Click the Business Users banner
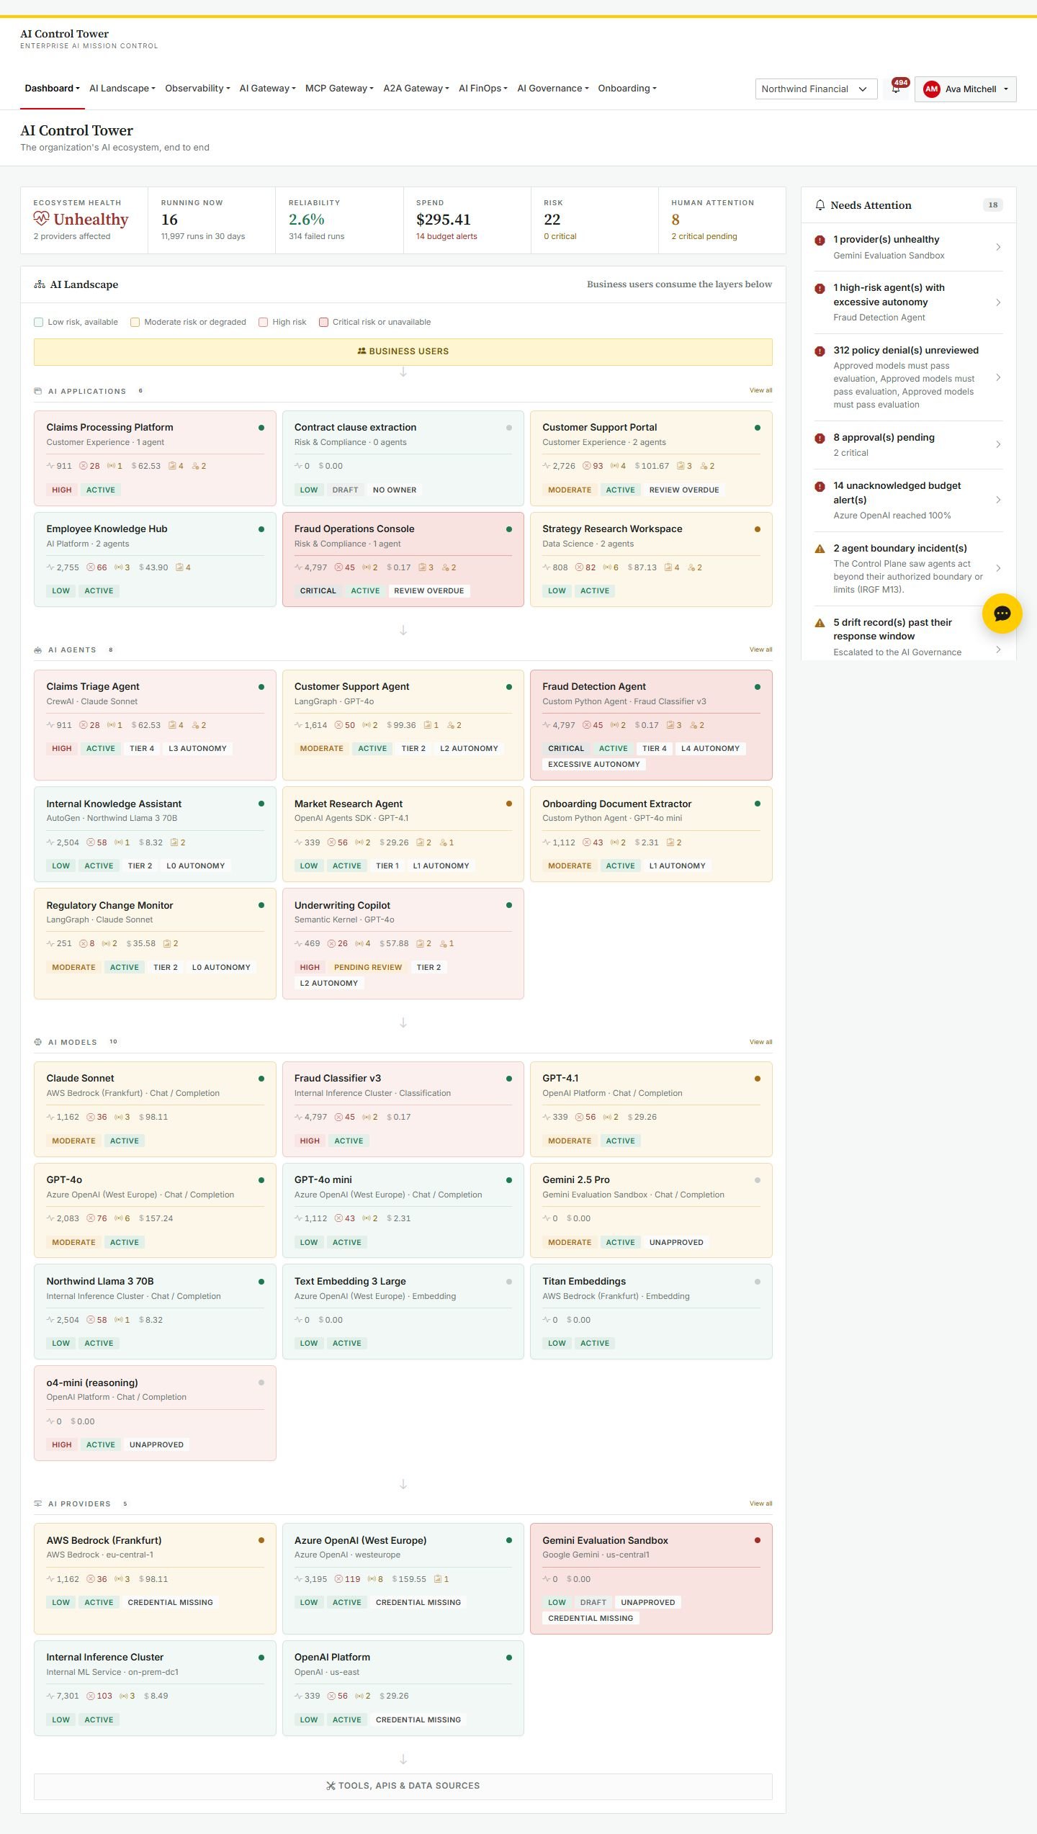 point(403,351)
